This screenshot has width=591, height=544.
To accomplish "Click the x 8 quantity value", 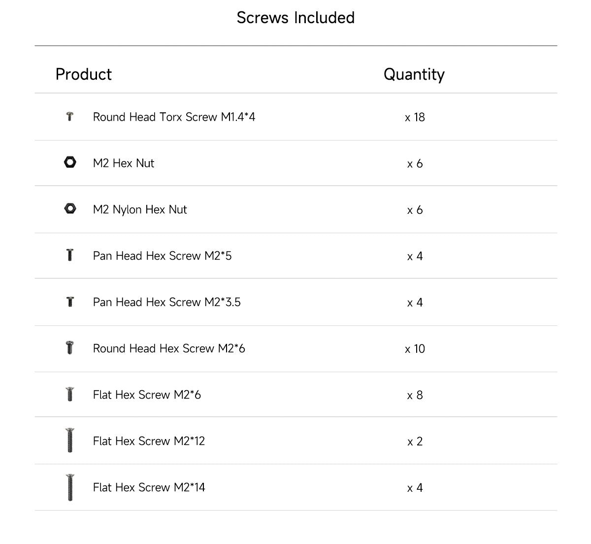I will [x=415, y=395].
